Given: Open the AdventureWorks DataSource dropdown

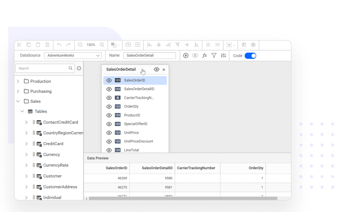Looking at the screenshot, I should (73, 55).
